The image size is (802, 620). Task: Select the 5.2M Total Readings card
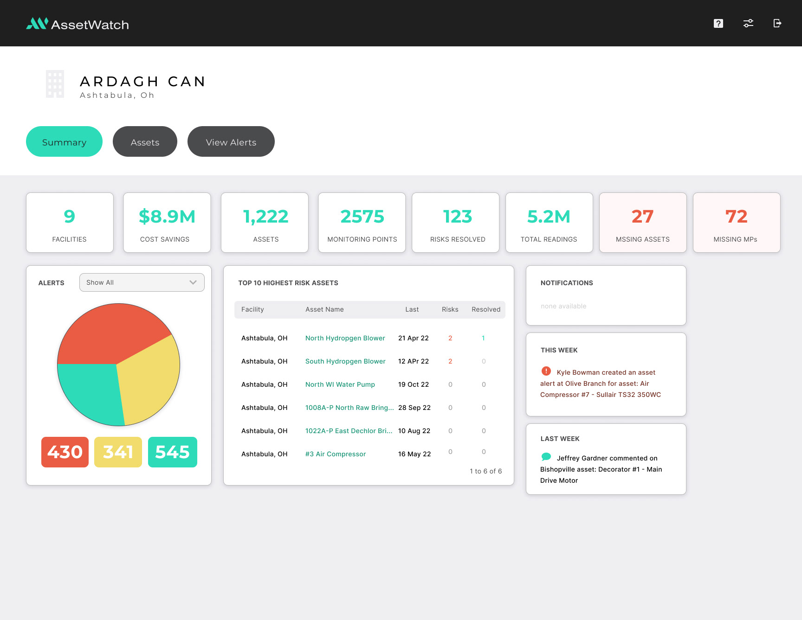[549, 223]
